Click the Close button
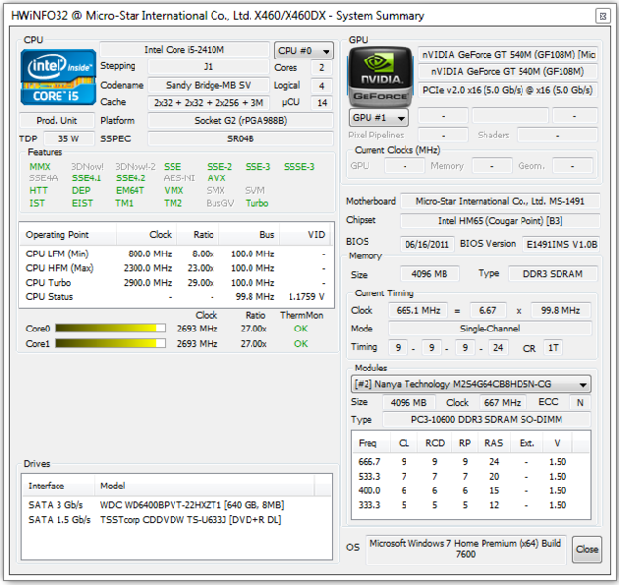The width and height of the screenshot is (619, 585). 587,549
